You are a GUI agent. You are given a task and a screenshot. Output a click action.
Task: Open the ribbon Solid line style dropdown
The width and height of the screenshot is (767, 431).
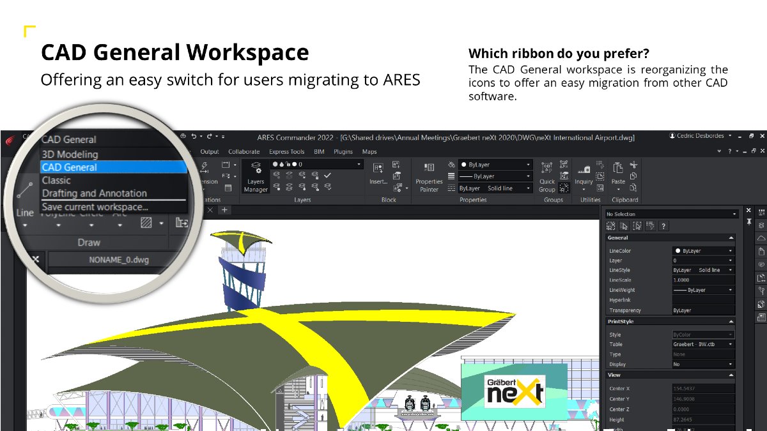[495, 188]
